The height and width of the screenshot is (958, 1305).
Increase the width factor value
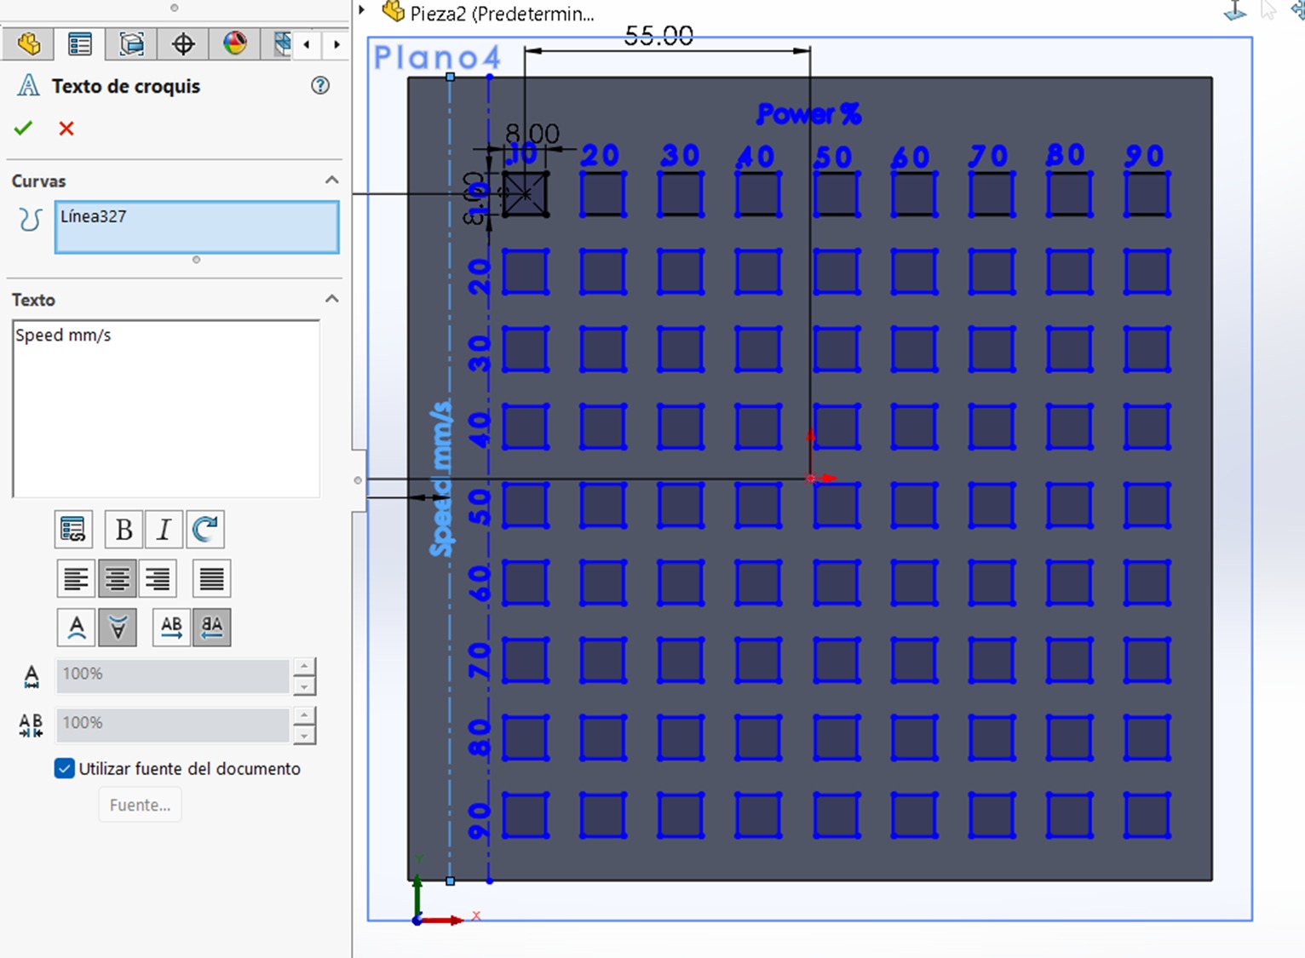pos(304,667)
